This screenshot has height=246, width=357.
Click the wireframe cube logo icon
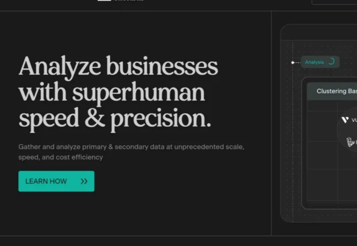pos(350,142)
